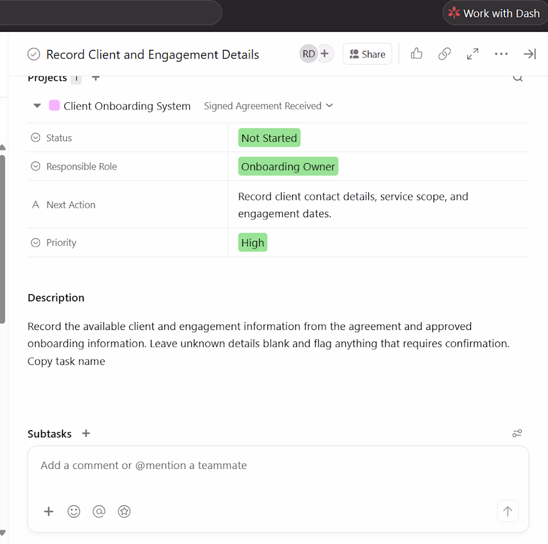Add collaborator plus next to RD avatar
Screen dimensions: 548x544
pos(324,54)
